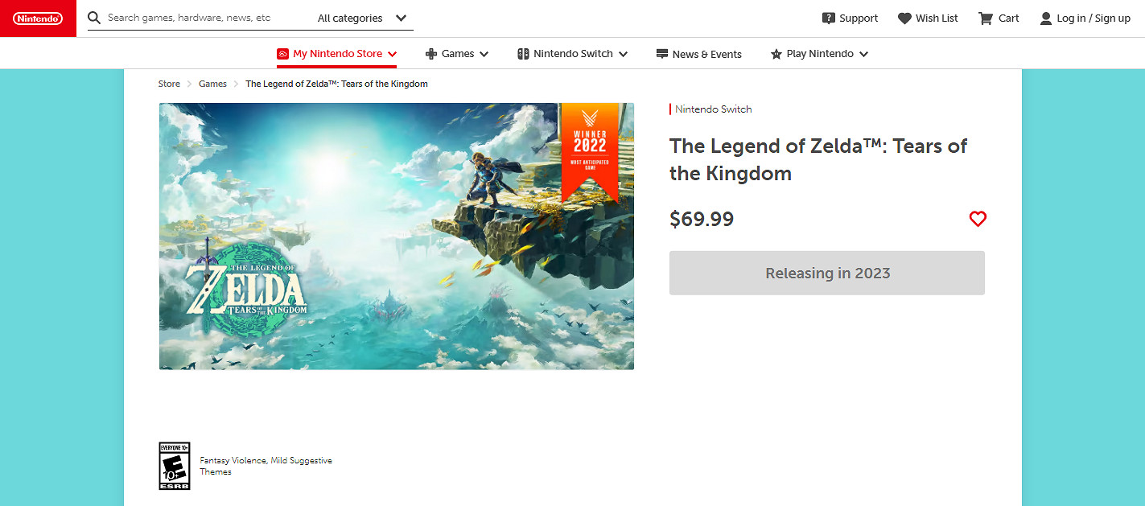Click the Zelda Tears of the Kingdom artwork

coord(396,236)
